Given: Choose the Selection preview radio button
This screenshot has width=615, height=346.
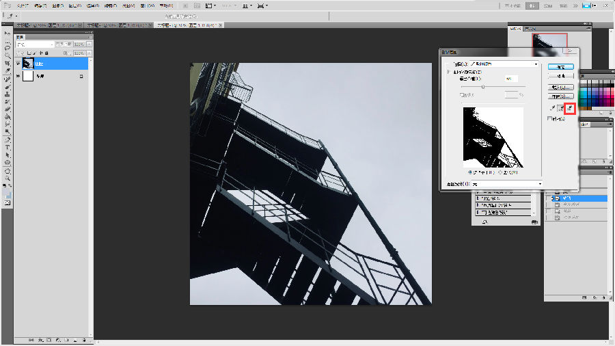Looking at the screenshot, I should pyautogui.click(x=469, y=172).
